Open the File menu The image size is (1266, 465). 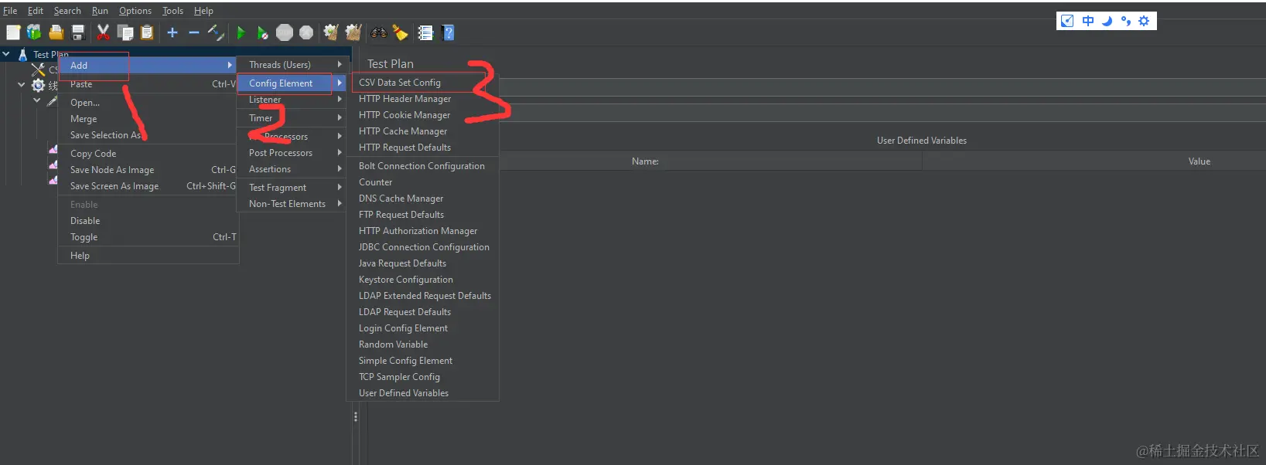pos(10,11)
